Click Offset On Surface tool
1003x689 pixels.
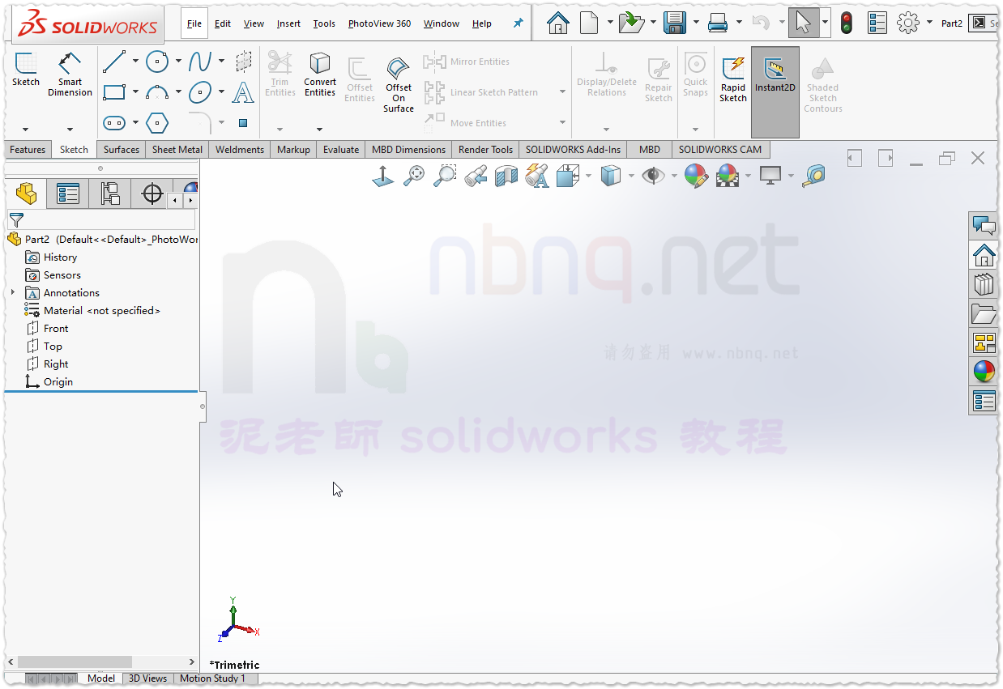coord(399,85)
